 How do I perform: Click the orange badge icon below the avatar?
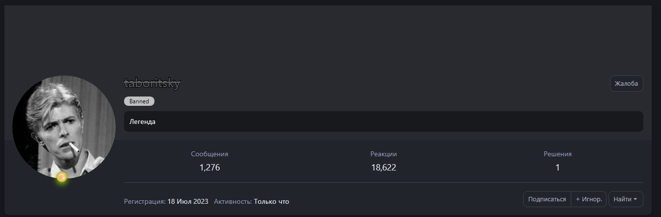coord(61,177)
